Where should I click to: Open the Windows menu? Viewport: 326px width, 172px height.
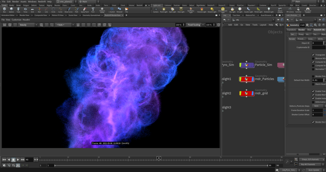click(32, 1)
